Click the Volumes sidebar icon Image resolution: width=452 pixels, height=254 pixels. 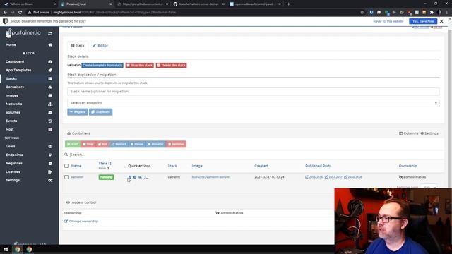coord(50,113)
